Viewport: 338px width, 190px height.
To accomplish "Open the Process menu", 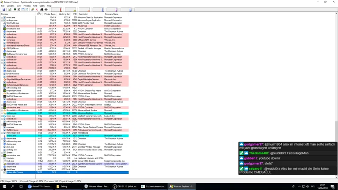I will (x=27, y=6).
